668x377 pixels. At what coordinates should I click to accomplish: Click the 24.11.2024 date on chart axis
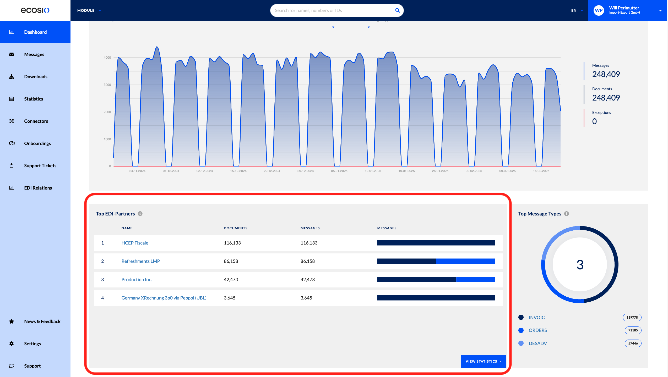pyautogui.click(x=137, y=171)
